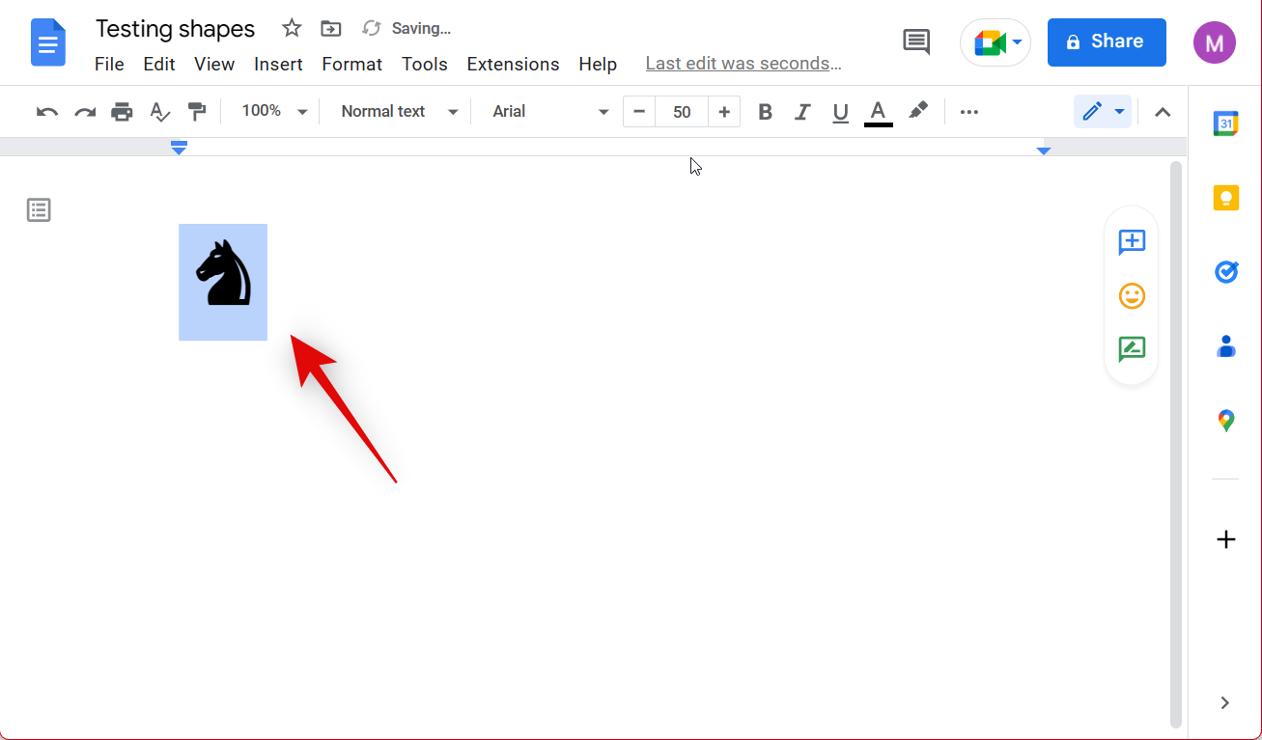Screen dimensions: 1262x740
Task: Run spelling and grammar check
Action: 159,112
